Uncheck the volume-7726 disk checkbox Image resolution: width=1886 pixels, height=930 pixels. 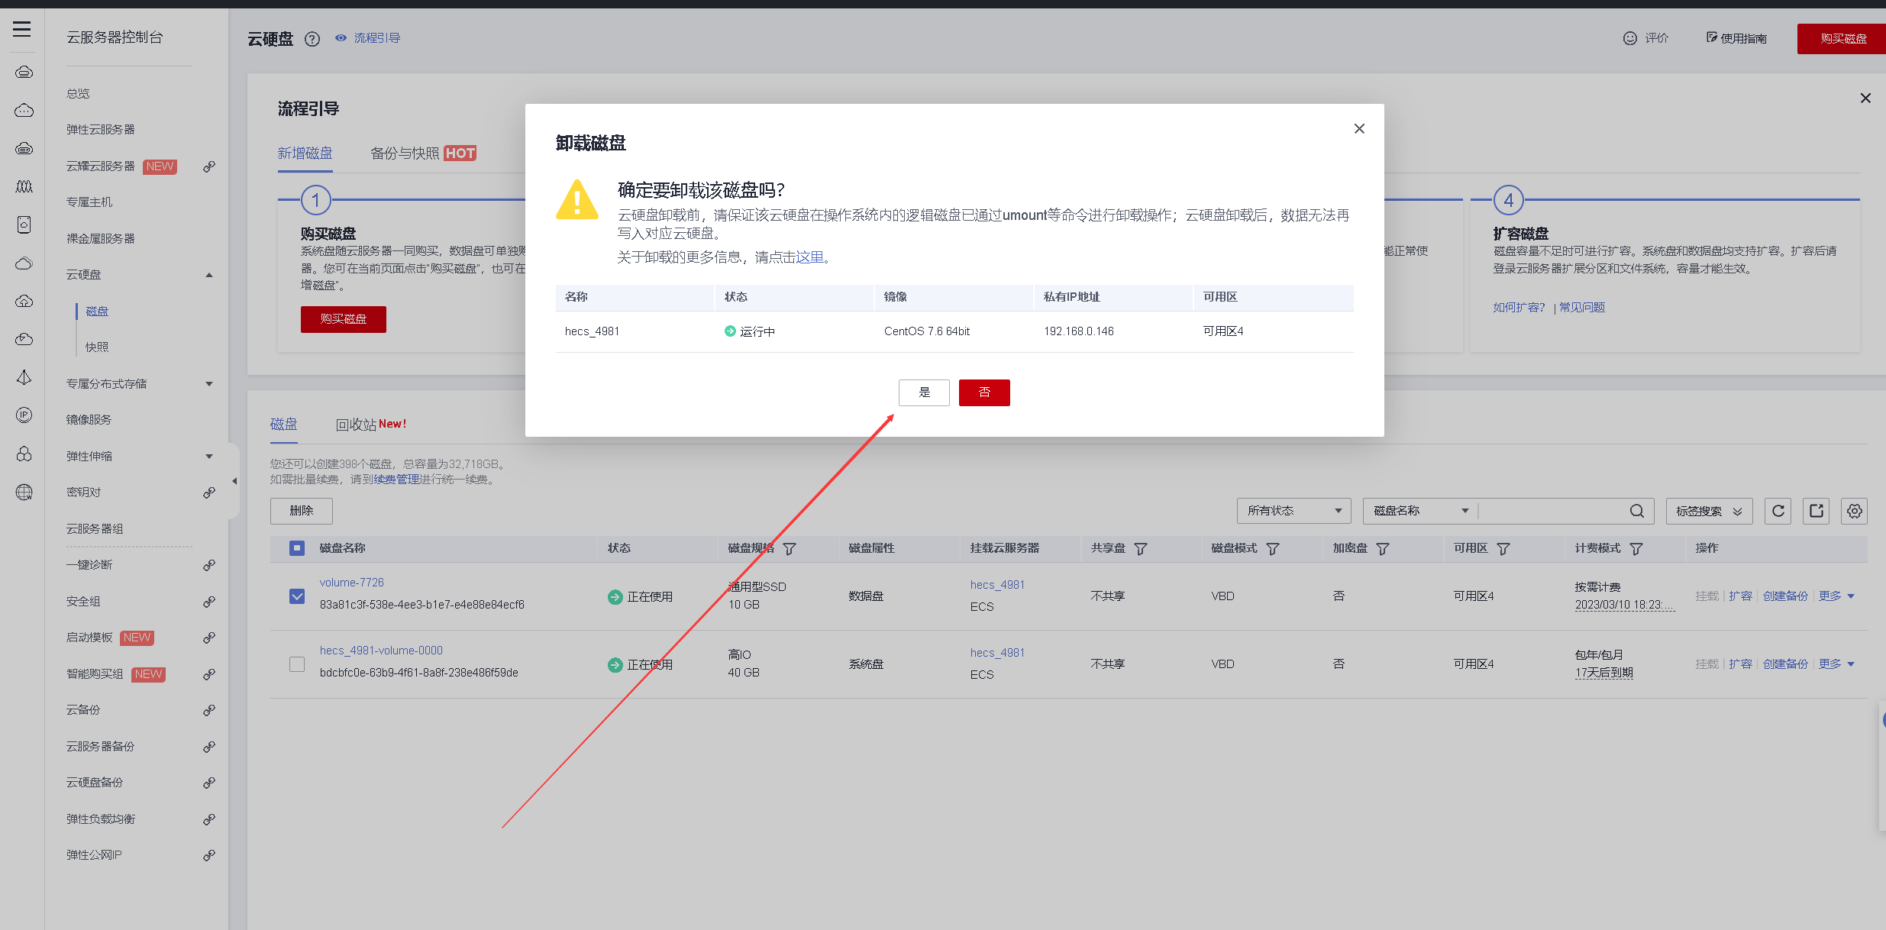(x=297, y=596)
